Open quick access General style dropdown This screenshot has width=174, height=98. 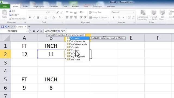[26, 27]
